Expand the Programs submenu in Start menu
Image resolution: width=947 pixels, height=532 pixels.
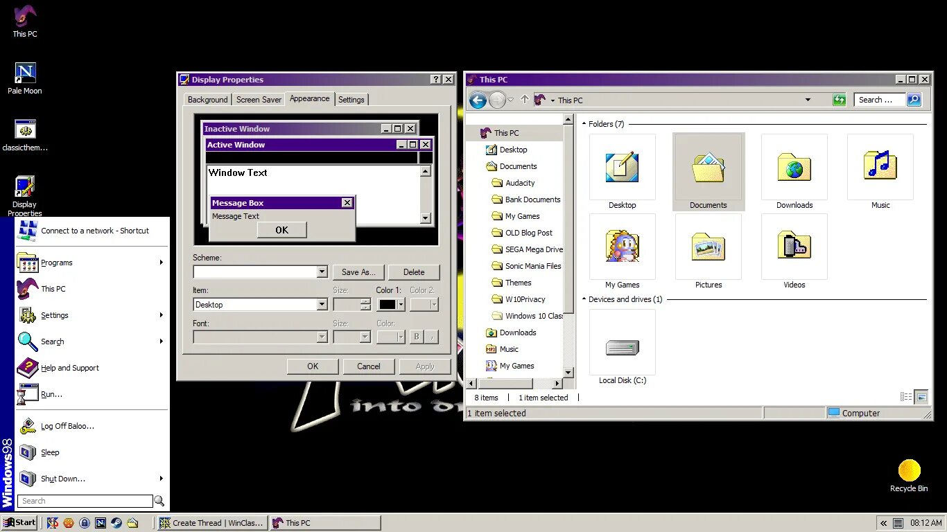click(161, 263)
